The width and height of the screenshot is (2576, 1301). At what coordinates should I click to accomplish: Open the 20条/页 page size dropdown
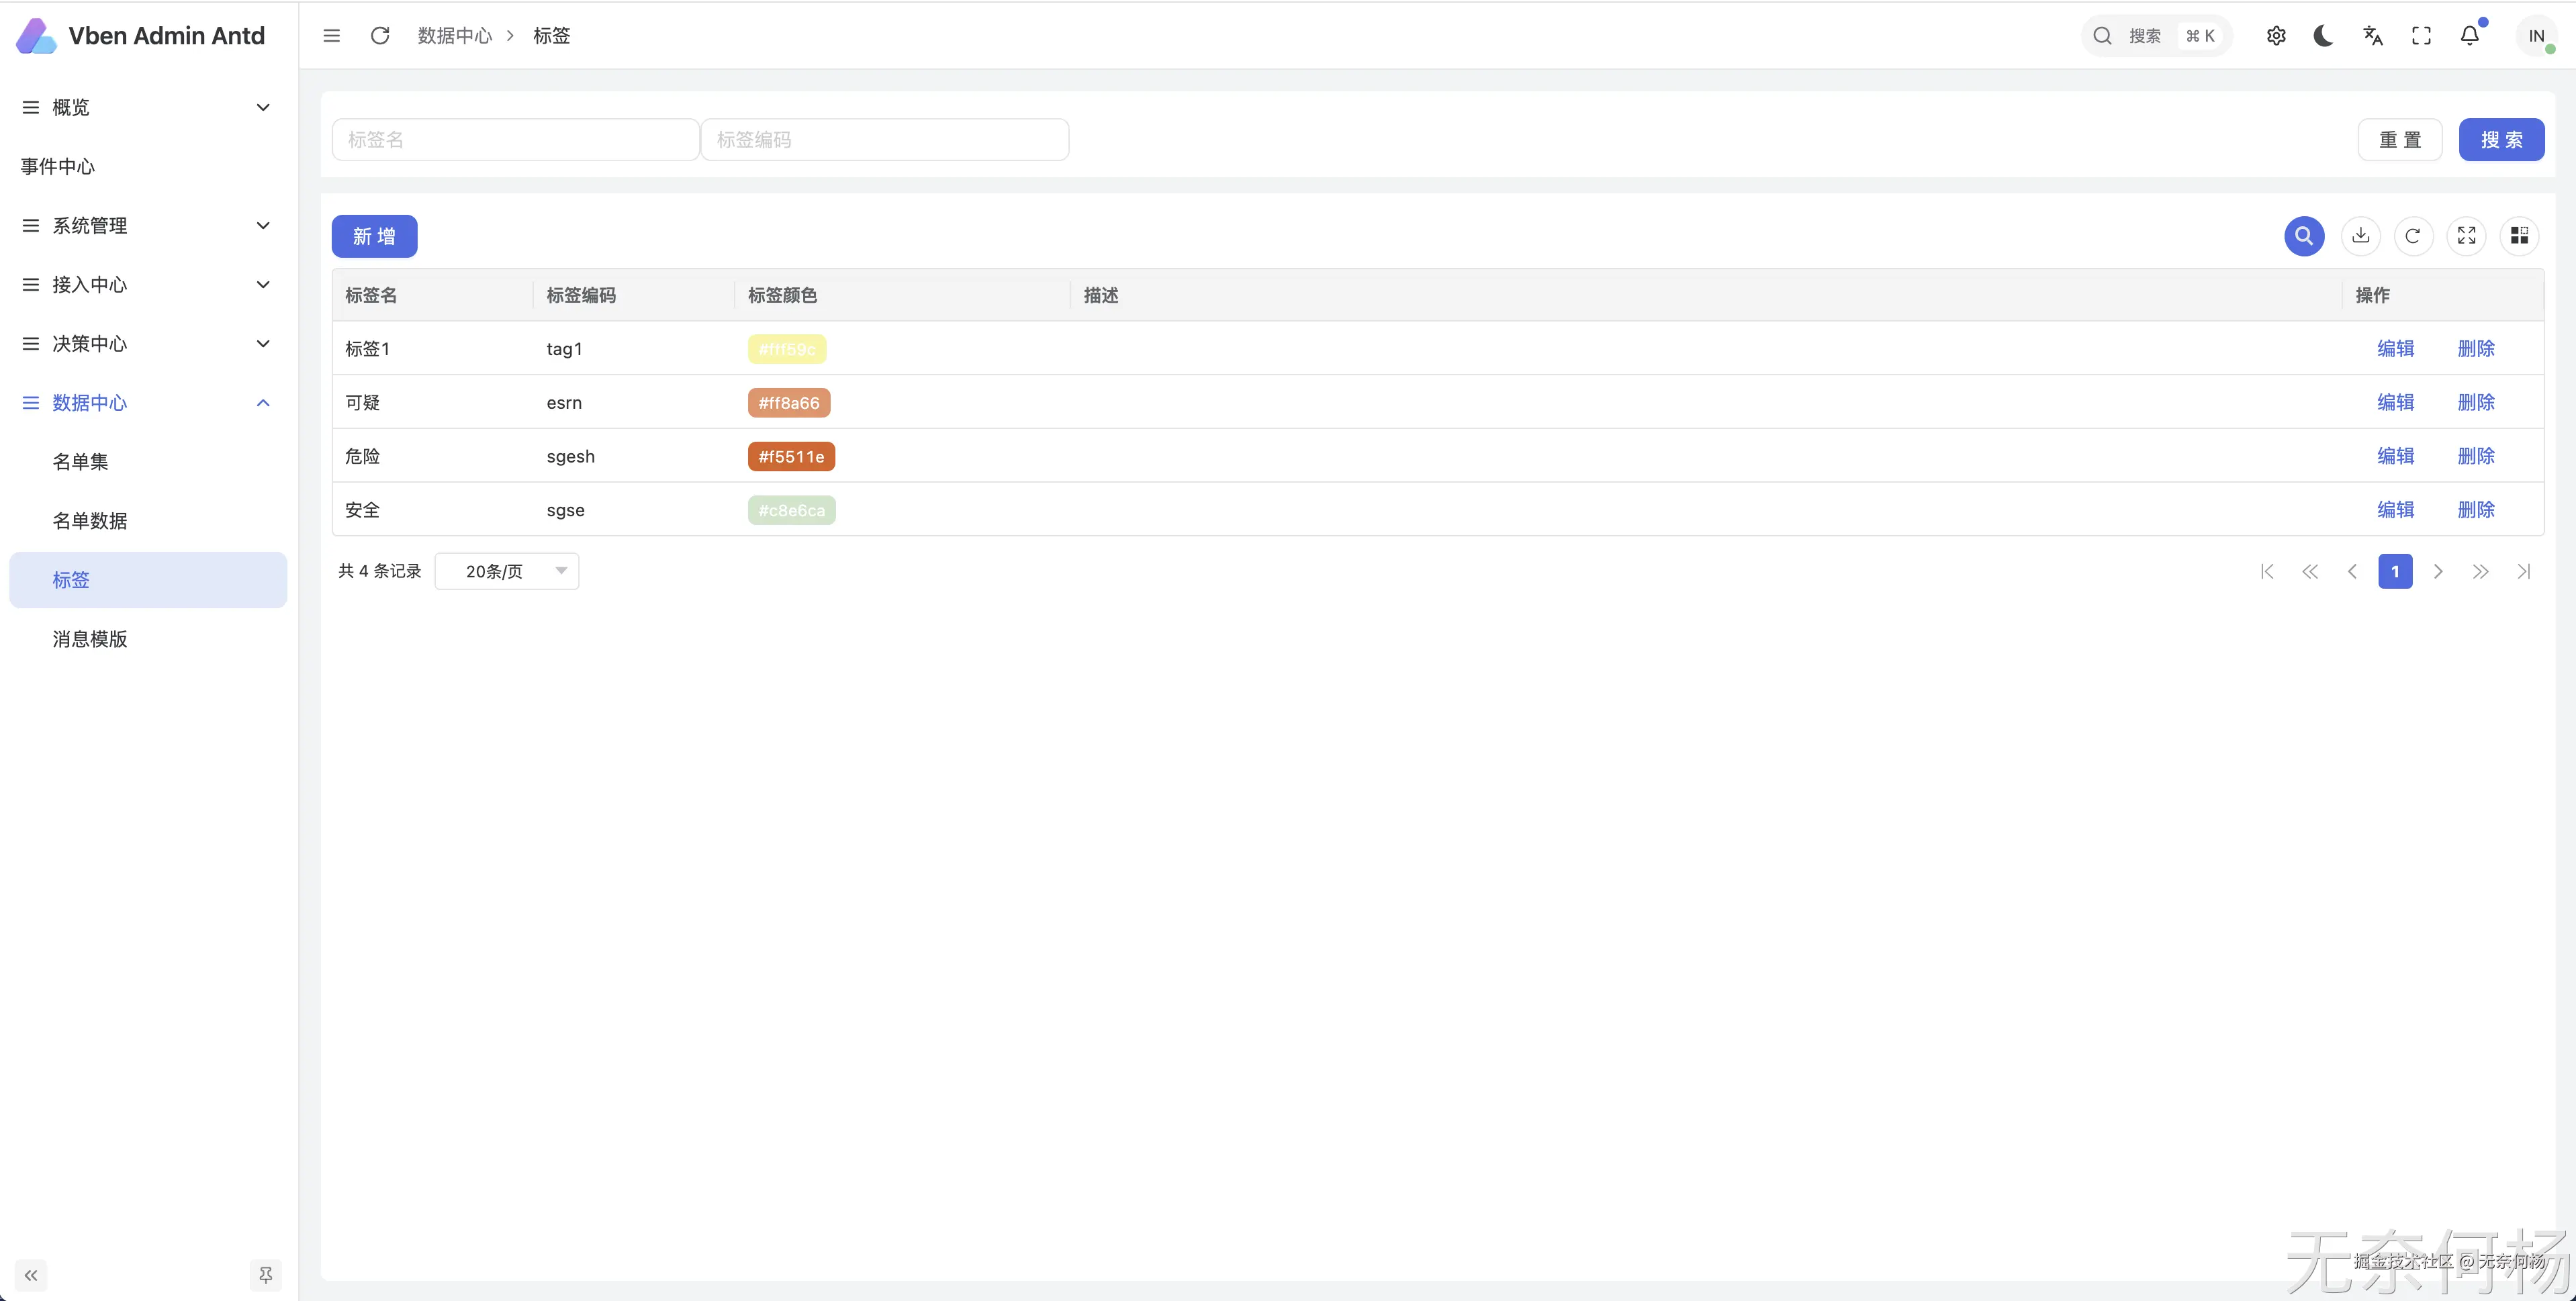click(507, 571)
